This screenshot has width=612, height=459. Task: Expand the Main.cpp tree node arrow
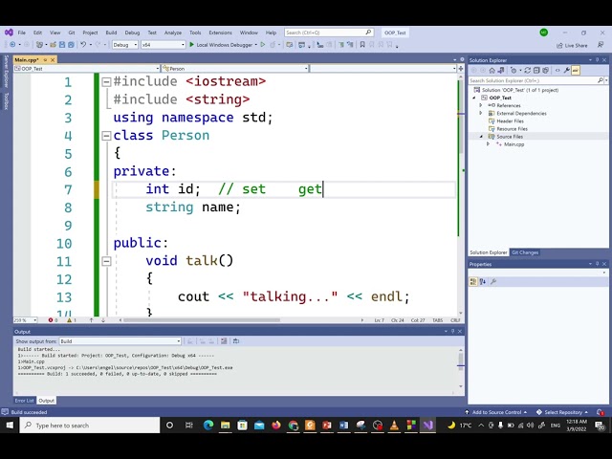(x=488, y=144)
